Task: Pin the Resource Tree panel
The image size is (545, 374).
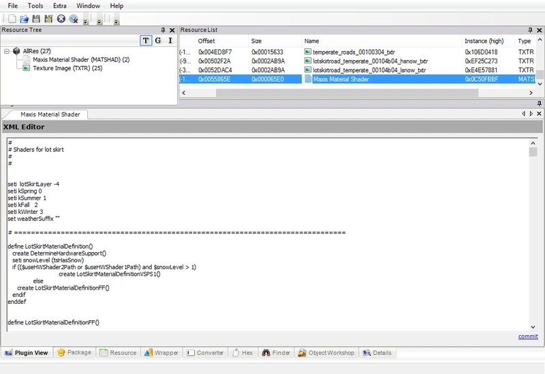Action: pos(163,30)
